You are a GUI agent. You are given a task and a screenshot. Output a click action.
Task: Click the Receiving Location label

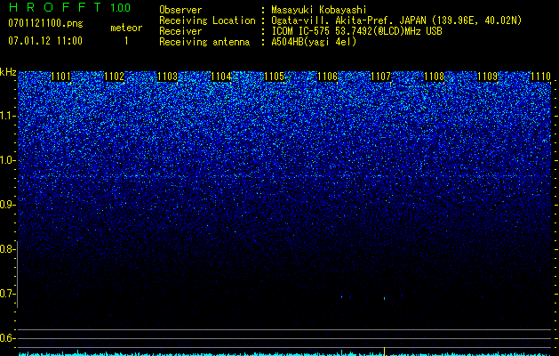(207, 20)
